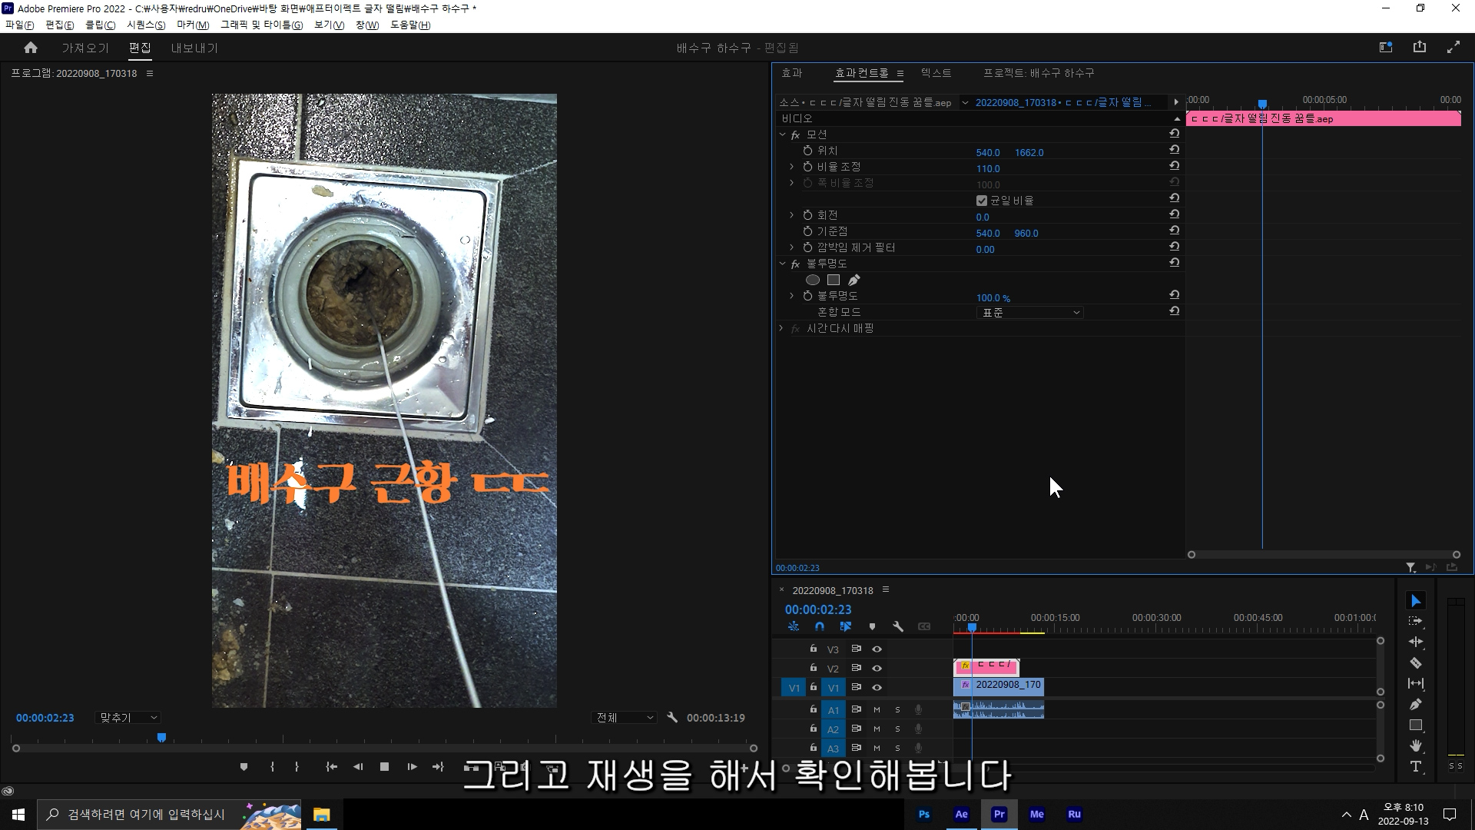
Task: Open After Effects from taskbar
Action: pos(961,814)
